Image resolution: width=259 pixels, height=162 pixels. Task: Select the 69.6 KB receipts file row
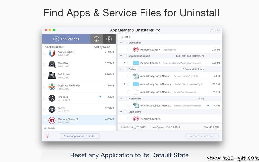pyautogui.click(x=170, y=92)
